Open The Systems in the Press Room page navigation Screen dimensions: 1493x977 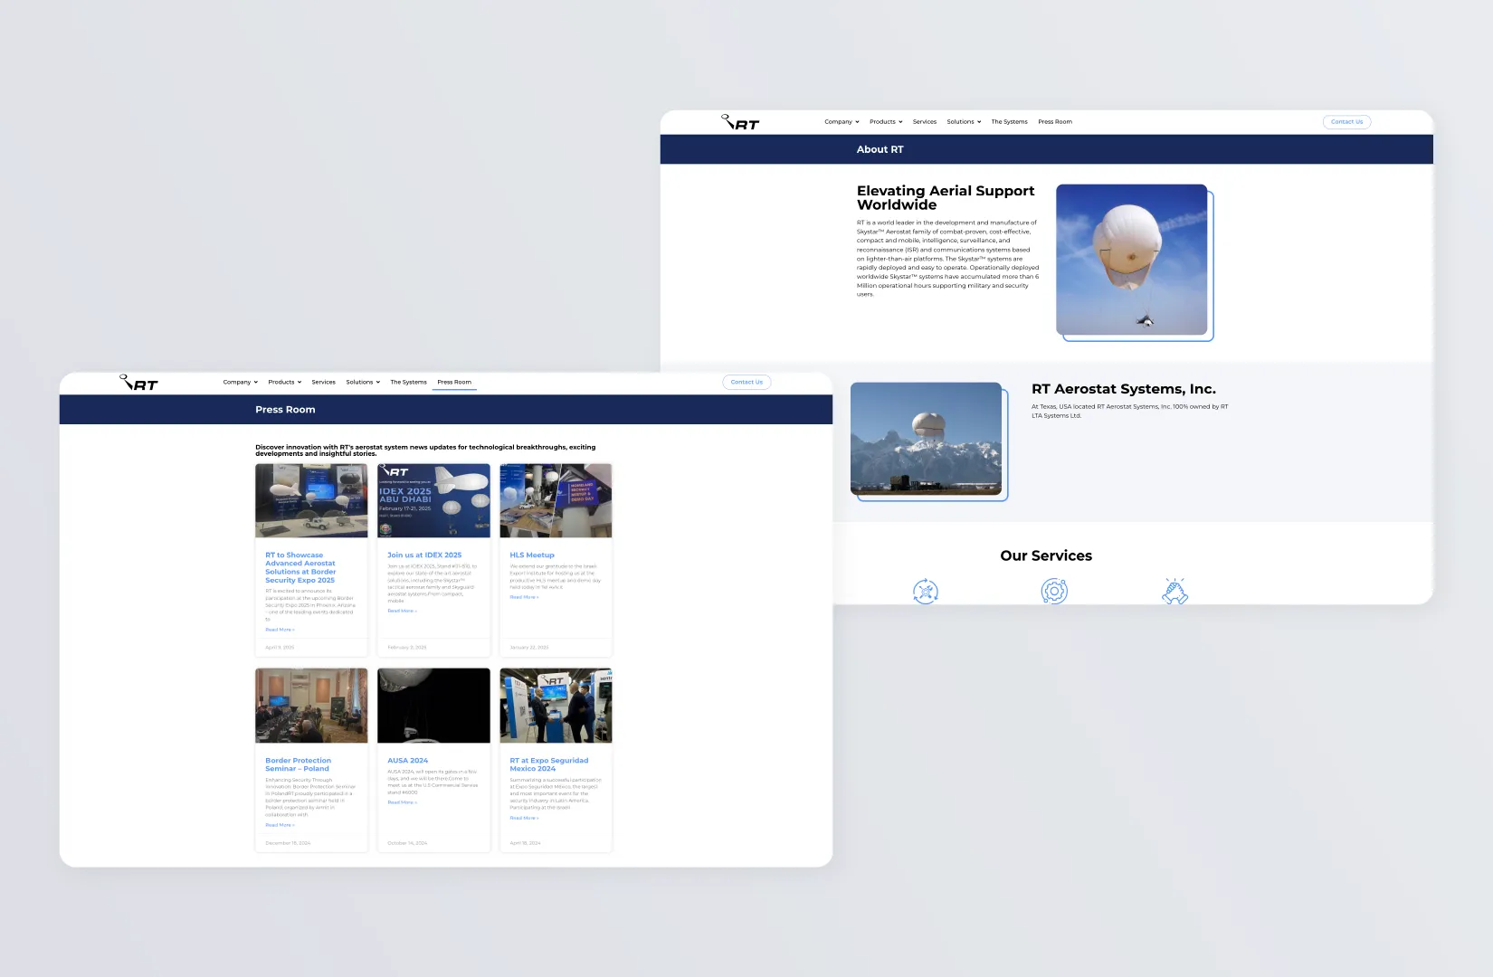[408, 382]
